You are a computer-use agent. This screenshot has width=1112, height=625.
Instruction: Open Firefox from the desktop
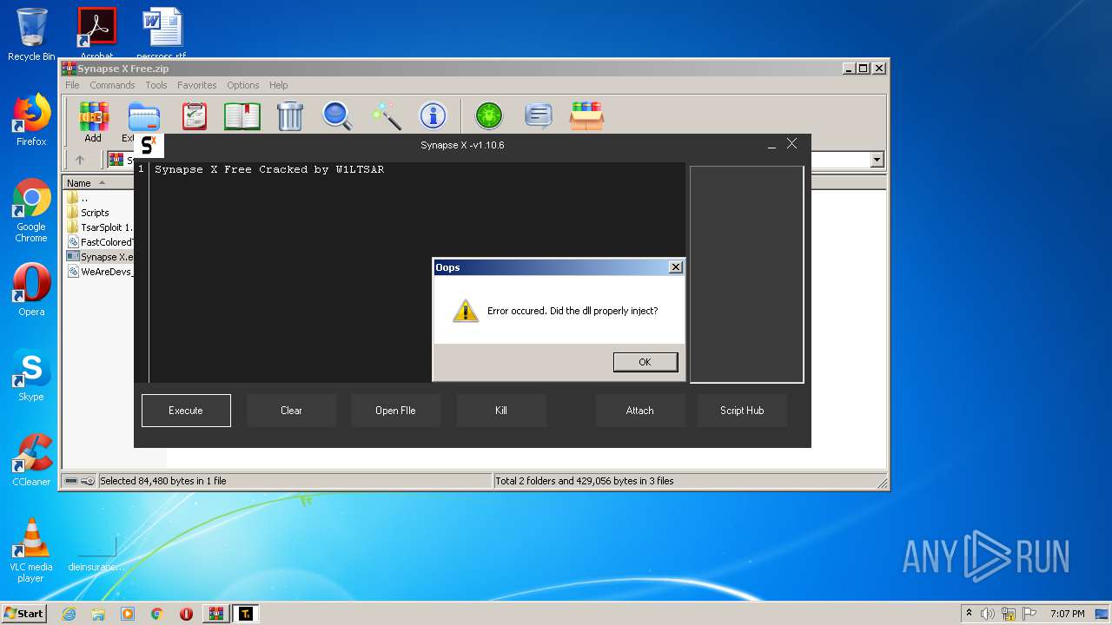point(31,120)
